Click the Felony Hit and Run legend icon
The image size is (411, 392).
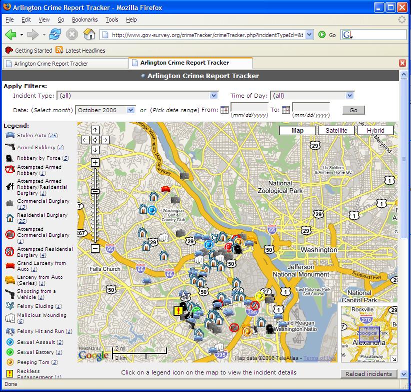(10, 331)
